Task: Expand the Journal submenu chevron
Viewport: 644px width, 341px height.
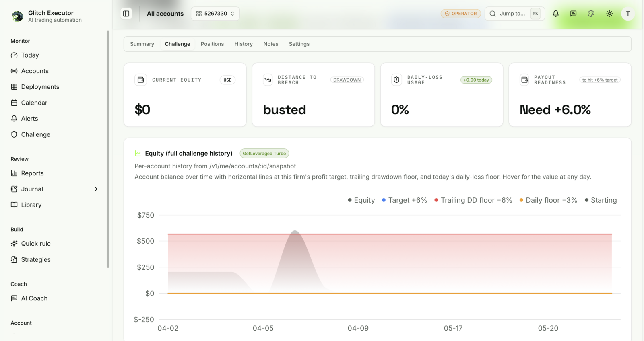Action: (96, 189)
